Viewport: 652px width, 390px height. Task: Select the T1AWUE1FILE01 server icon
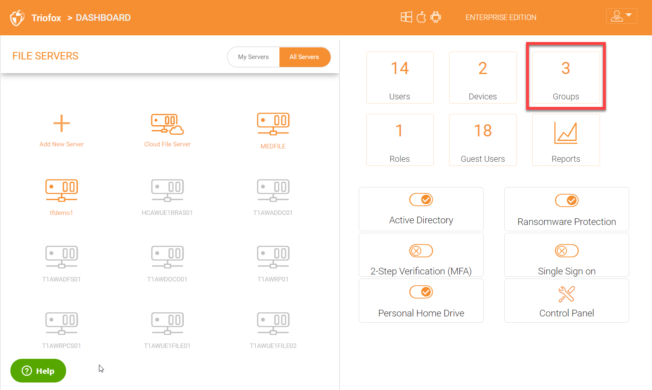click(167, 323)
